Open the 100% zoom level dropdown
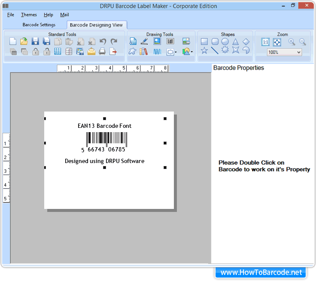This screenshot has width=316, height=281. (284, 52)
